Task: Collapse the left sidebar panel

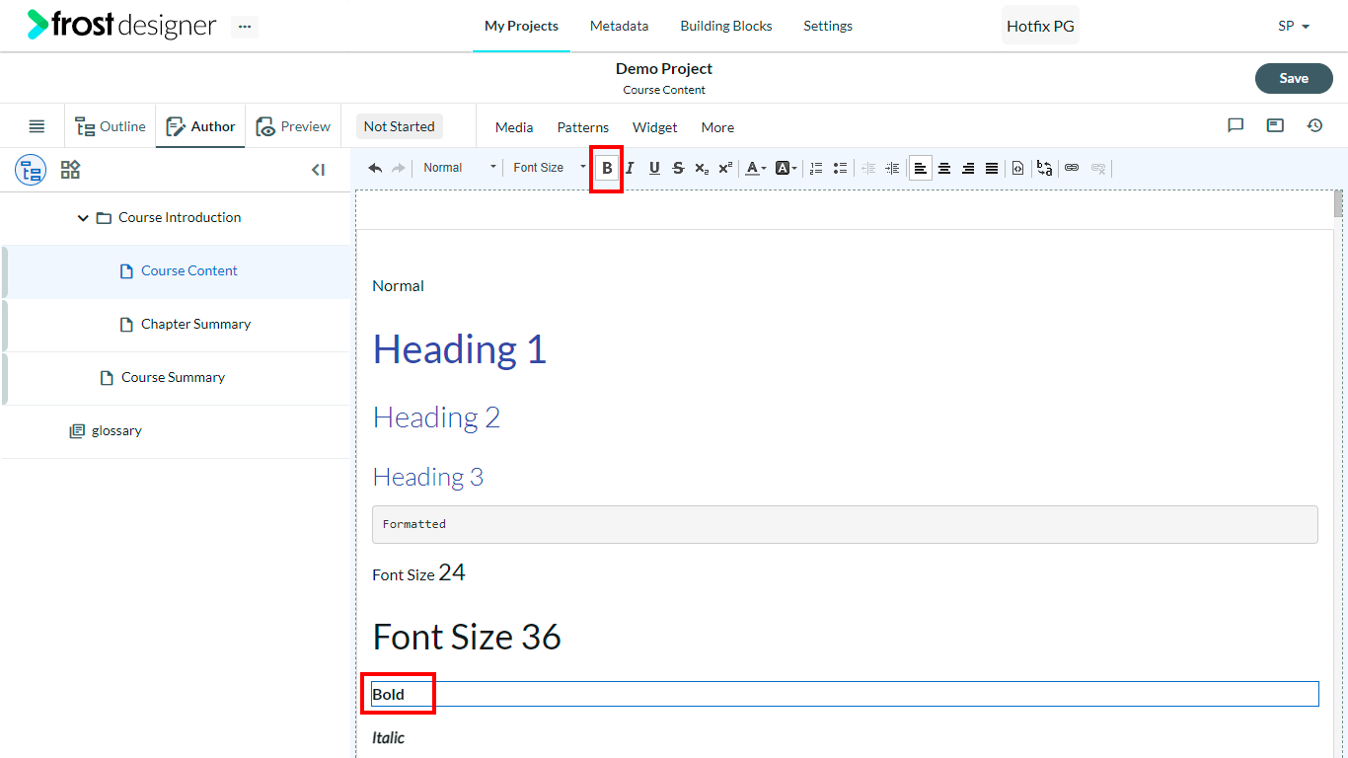Action: (318, 170)
